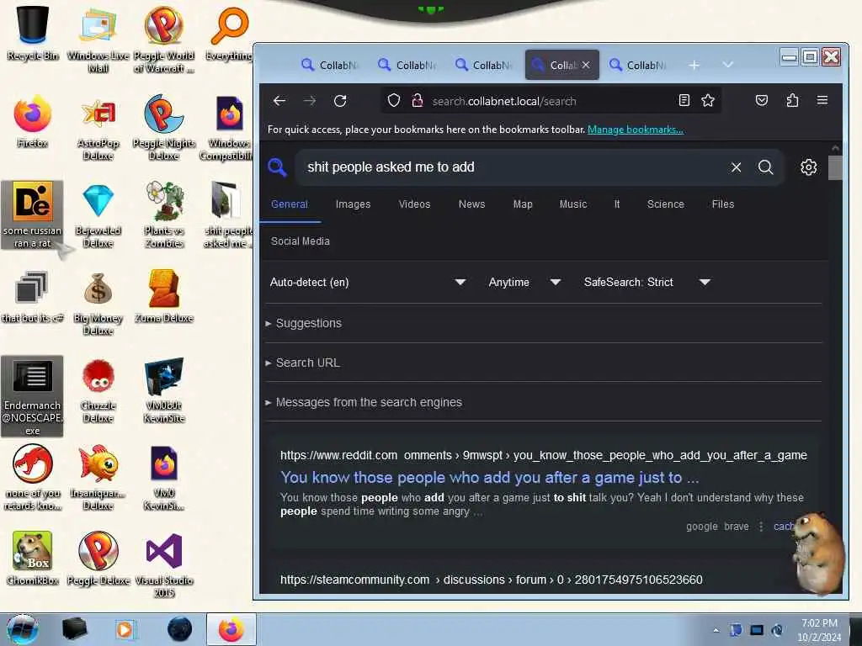
Task: Click the address bar URL field
Action: (x=550, y=101)
